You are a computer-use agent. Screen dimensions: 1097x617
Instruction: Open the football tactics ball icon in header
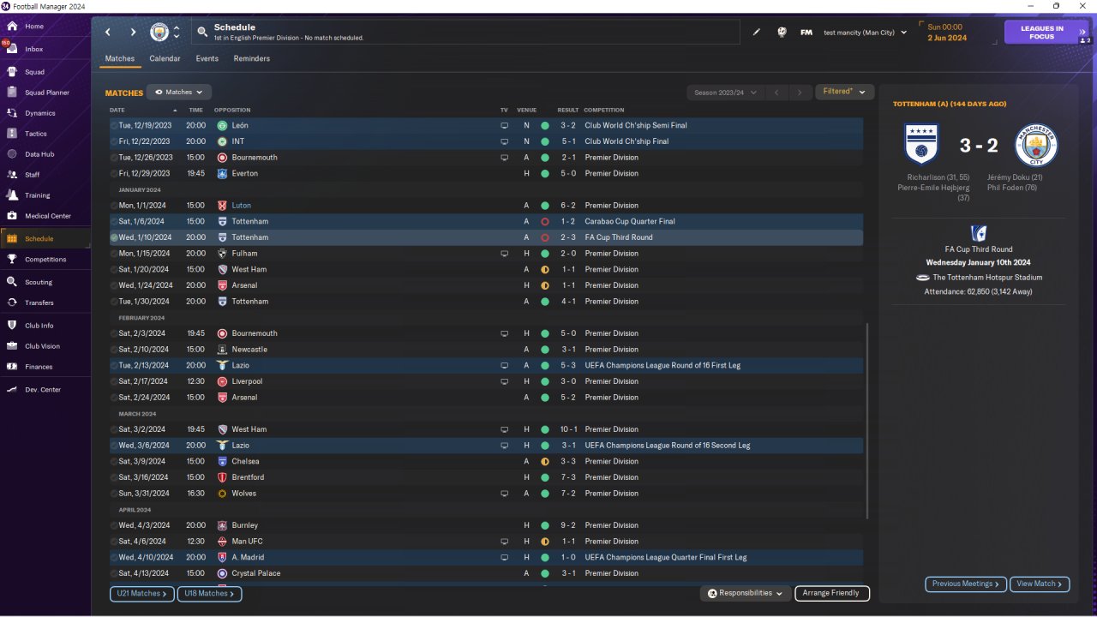click(x=782, y=33)
